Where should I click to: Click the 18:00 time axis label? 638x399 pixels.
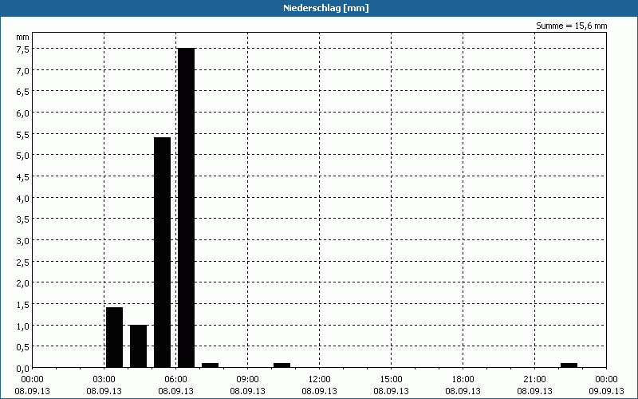(x=463, y=380)
